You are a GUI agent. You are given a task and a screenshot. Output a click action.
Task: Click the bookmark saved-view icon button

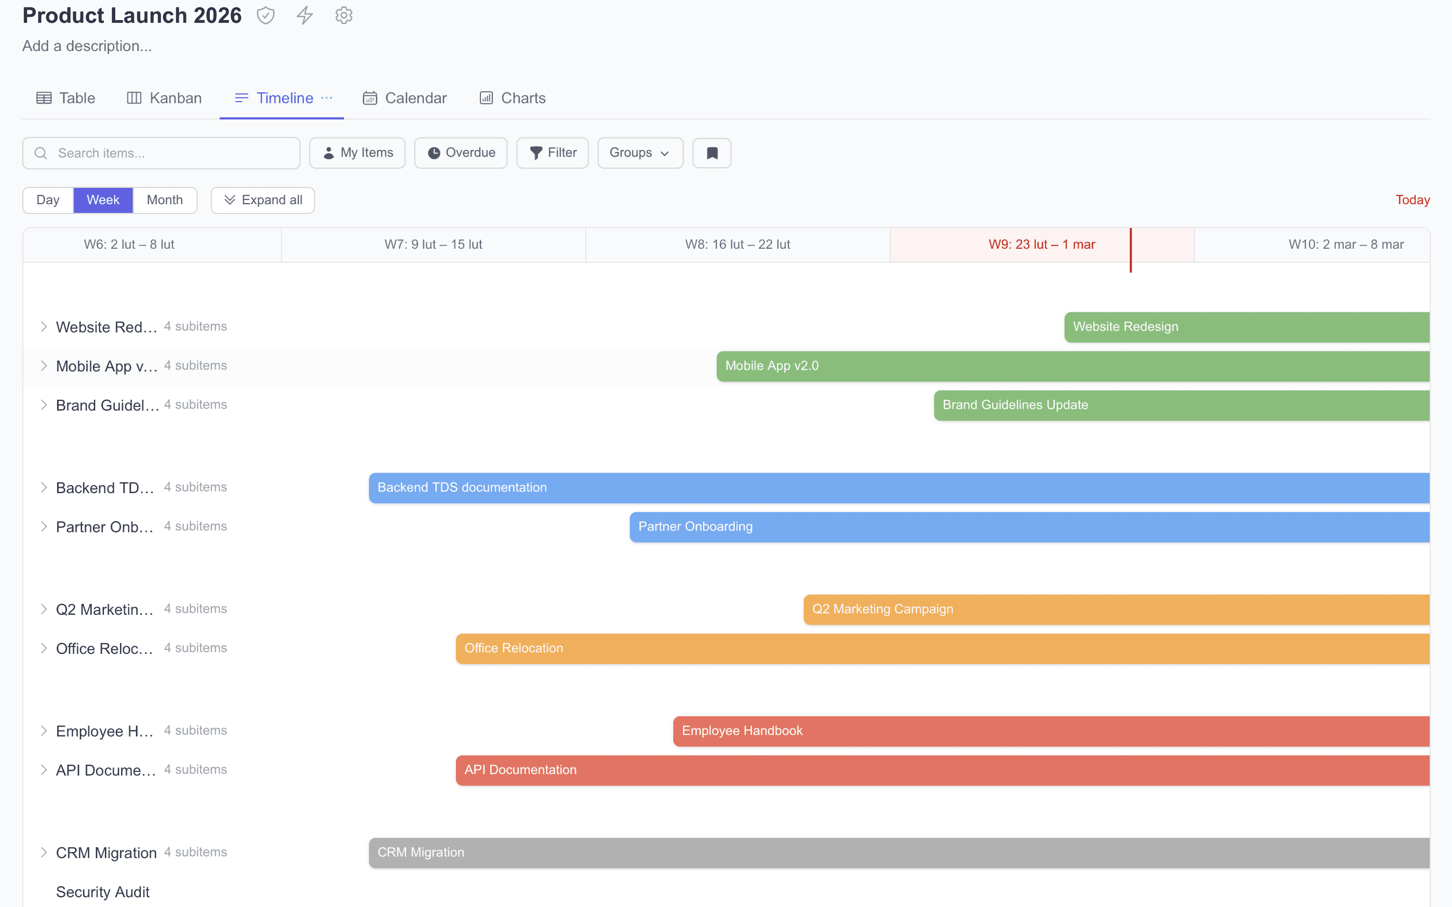pyautogui.click(x=712, y=153)
